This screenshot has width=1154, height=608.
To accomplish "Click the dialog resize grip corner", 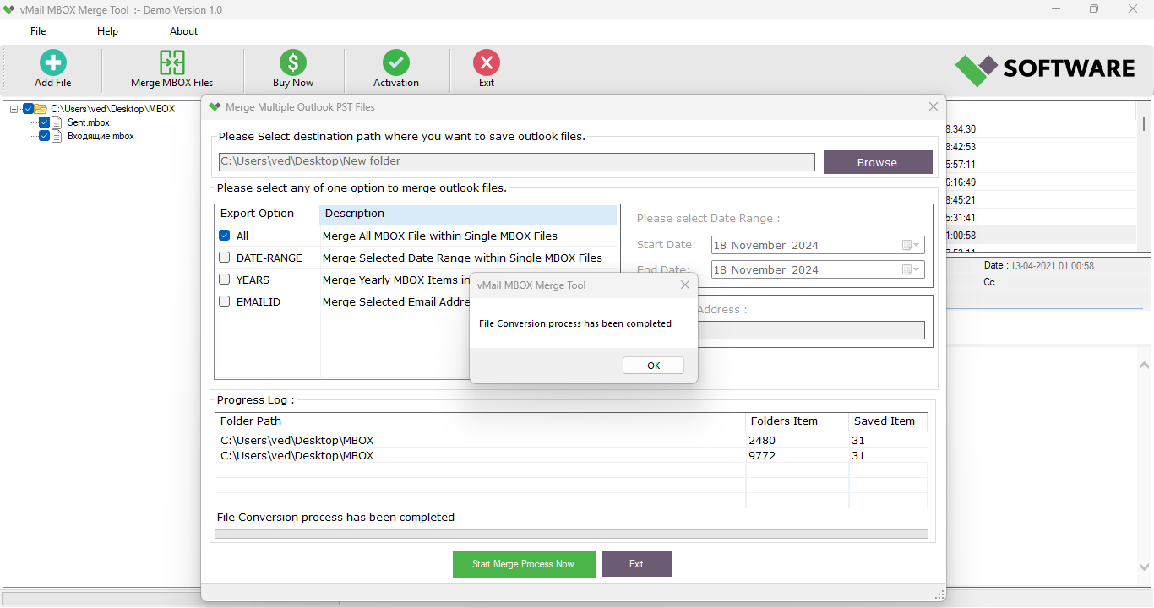I will coord(939,594).
